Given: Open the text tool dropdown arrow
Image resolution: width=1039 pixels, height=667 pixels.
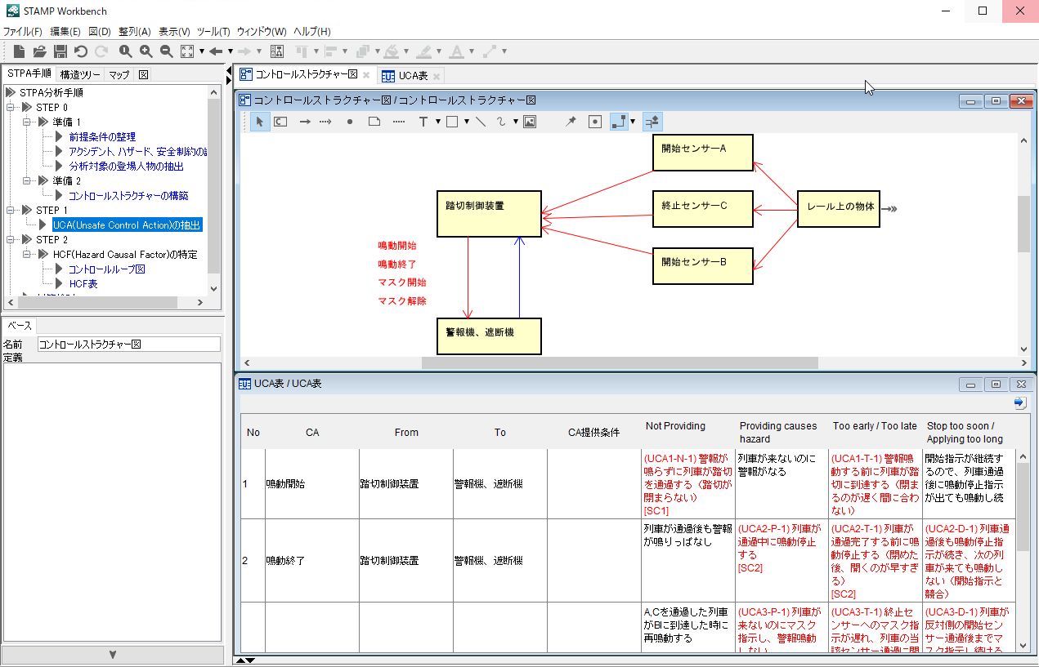Looking at the screenshot, I should tap(437, 122).
